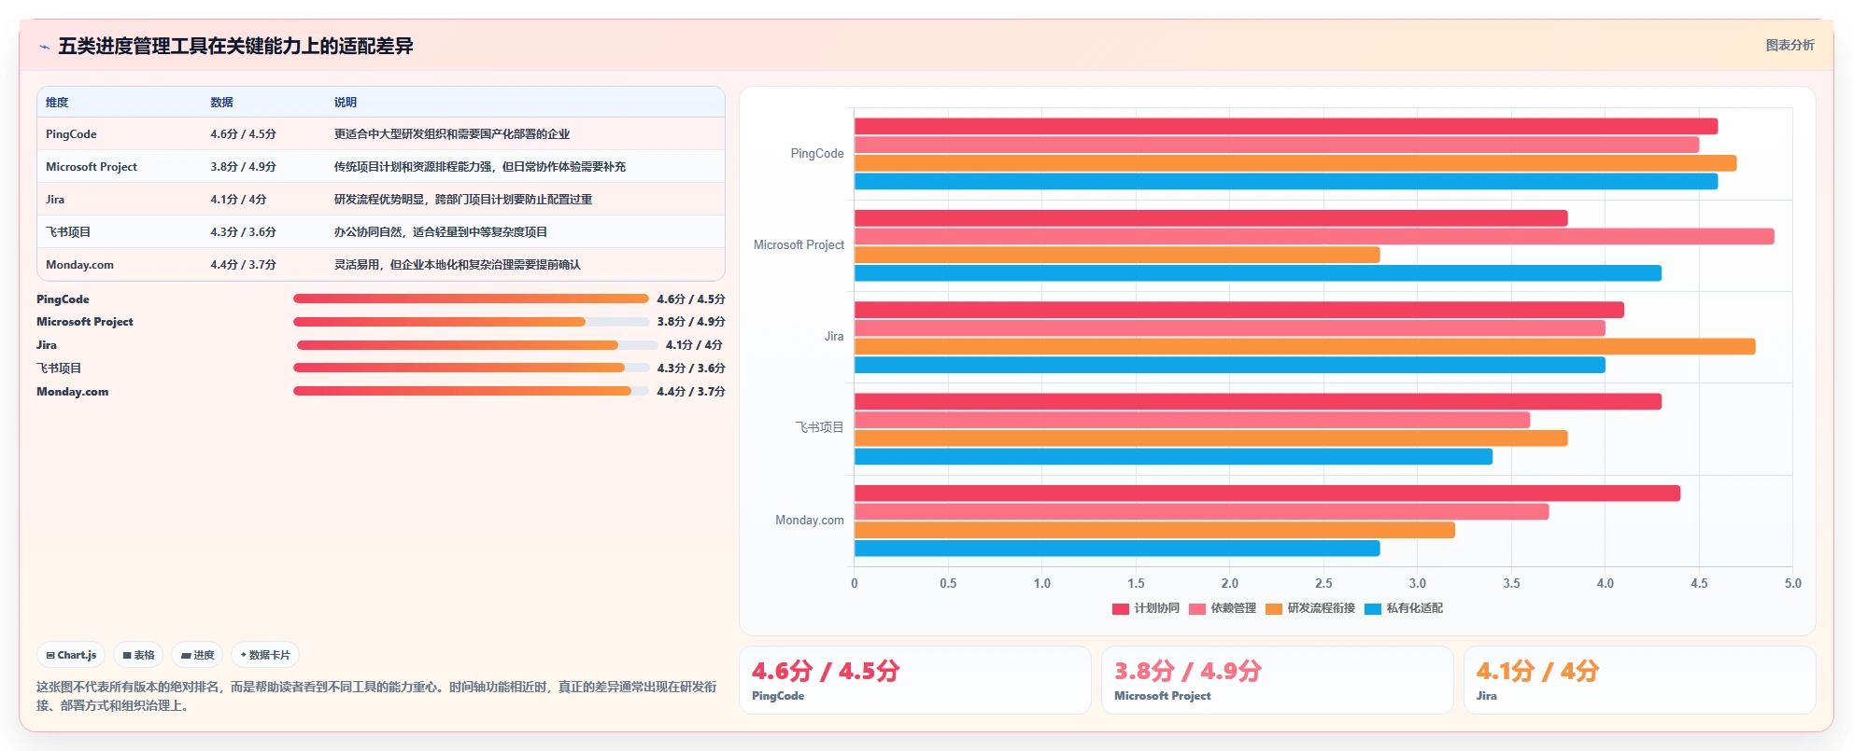The width and height of the screenshot is (1853, 751).
Task: Select the PingCode cell in the table
Action: 71,133
